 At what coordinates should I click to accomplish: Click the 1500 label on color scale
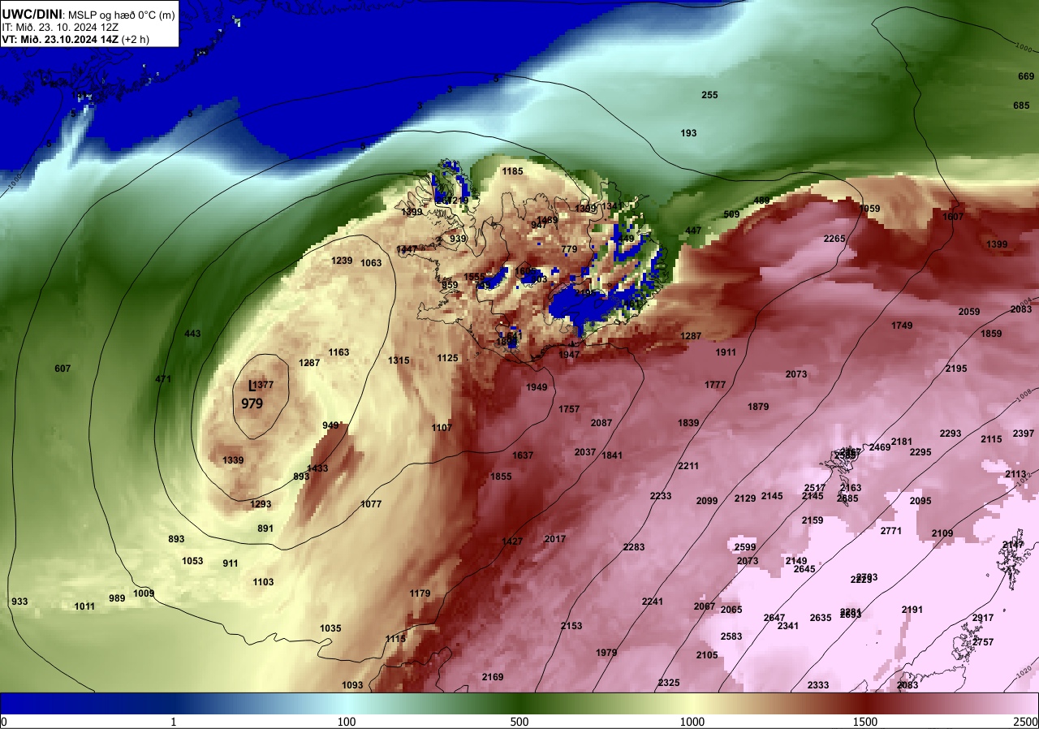[865, 722]
